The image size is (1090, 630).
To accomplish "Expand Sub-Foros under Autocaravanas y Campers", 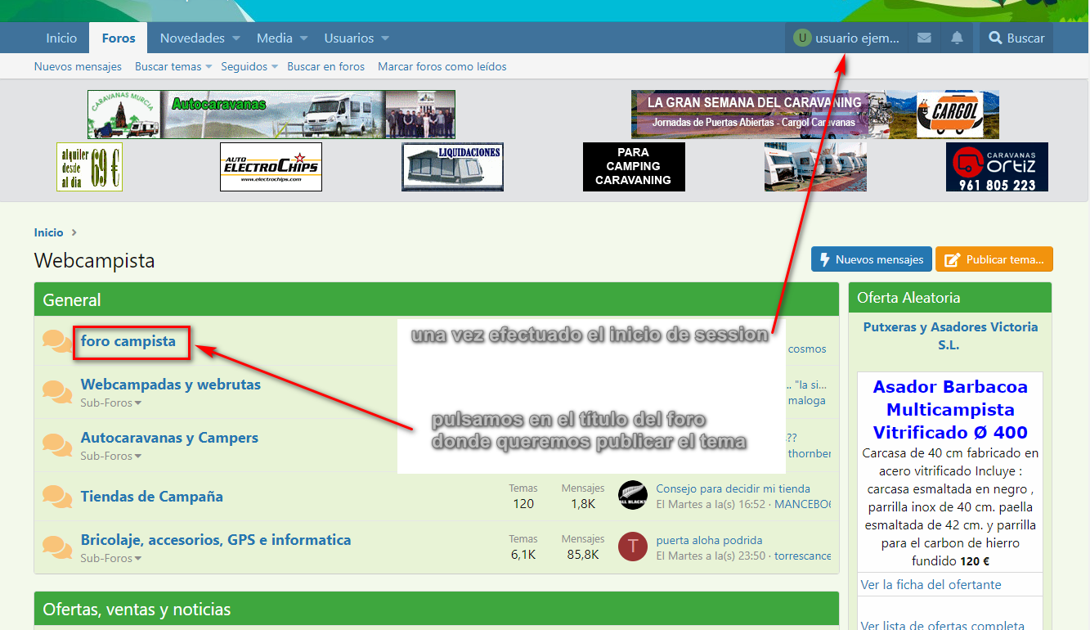I will [110, 456].
